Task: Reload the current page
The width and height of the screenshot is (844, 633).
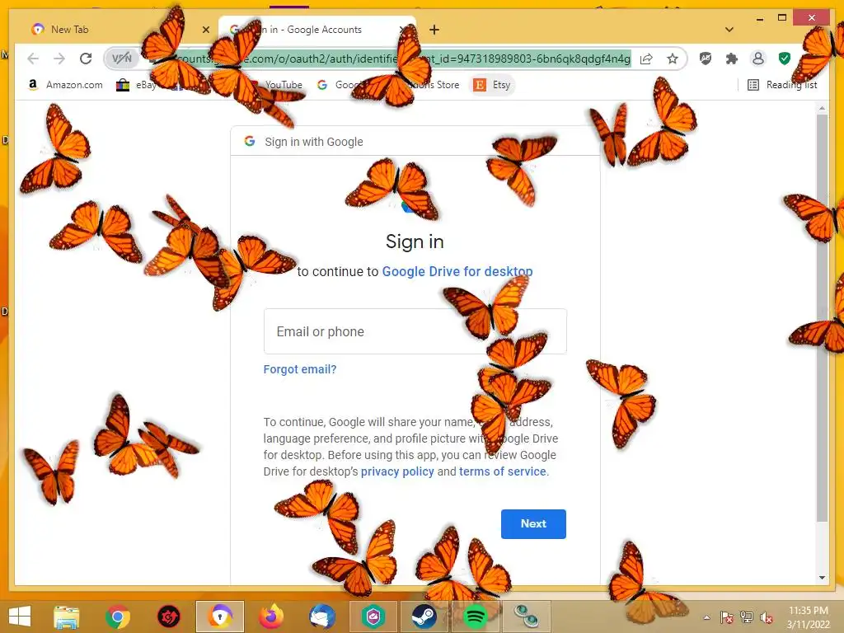Action: pos(86,59)
